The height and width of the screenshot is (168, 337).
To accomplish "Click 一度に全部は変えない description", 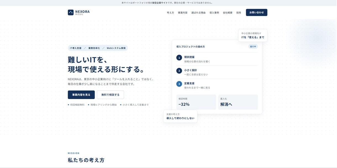I will (196, 74).
